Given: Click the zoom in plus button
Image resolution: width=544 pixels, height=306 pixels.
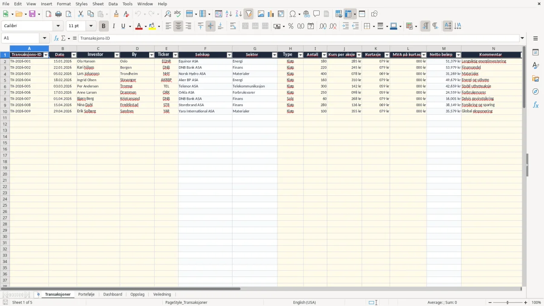Looking at the screenshot, I should pyautogui.click(x=526, y=302).
